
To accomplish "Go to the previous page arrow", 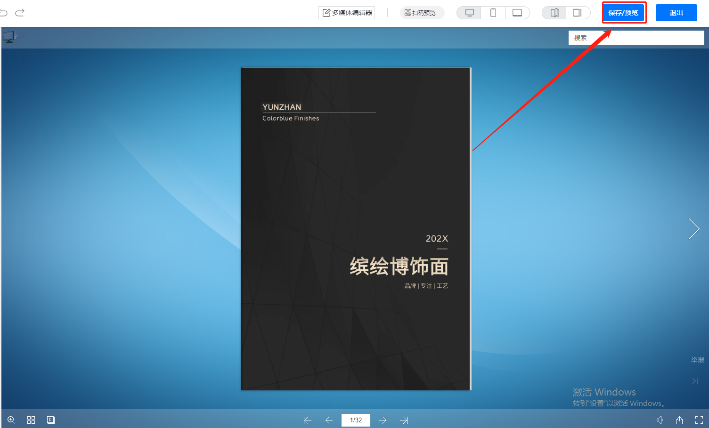I will 329,420.
